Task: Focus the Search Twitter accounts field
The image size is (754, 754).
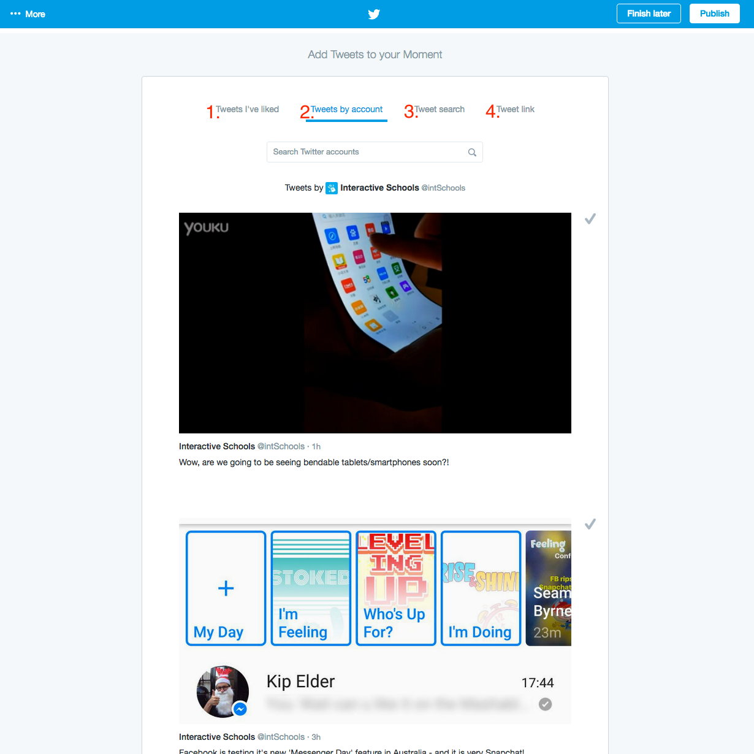Action: pos(375,152)
